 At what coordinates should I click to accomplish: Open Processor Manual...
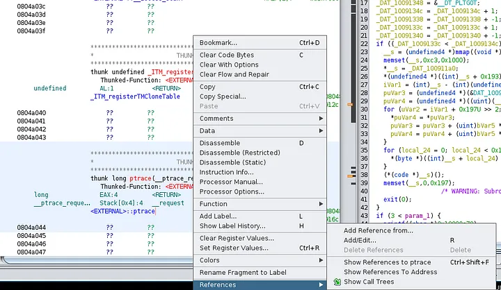(260, 182)
